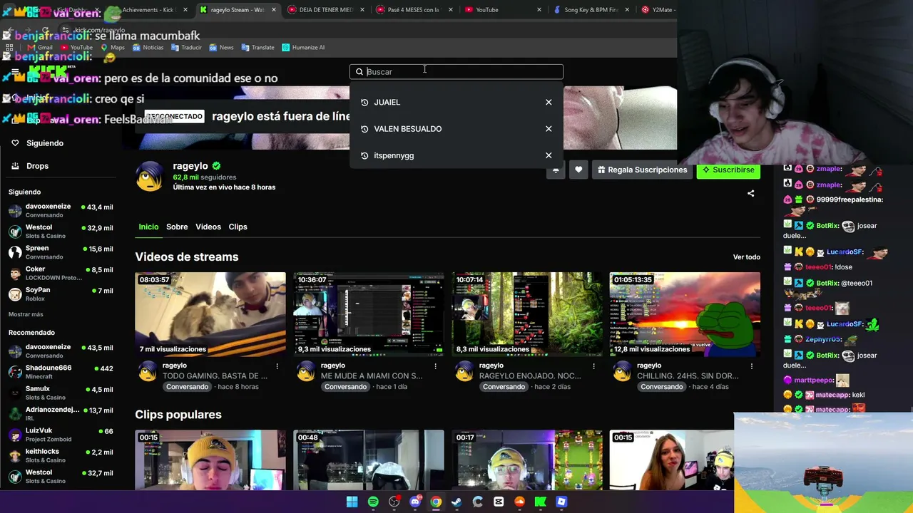Open options menu for RAGEYLO ENOJADO video
Screen dimensions: 913x513
(x=593, y=366)
